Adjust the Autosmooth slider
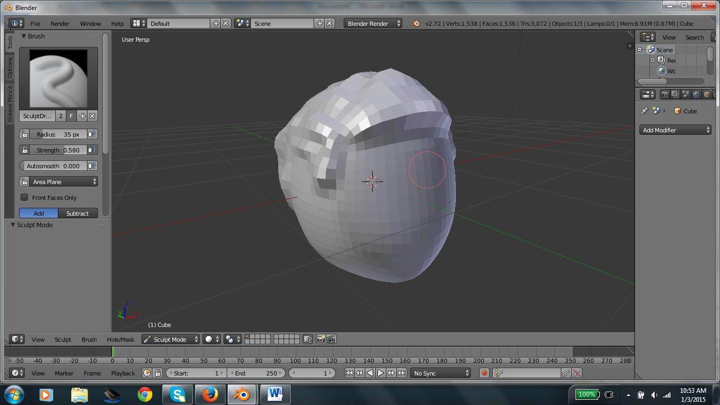Viewport: 720px width, 405px height. tap(53, 166)
